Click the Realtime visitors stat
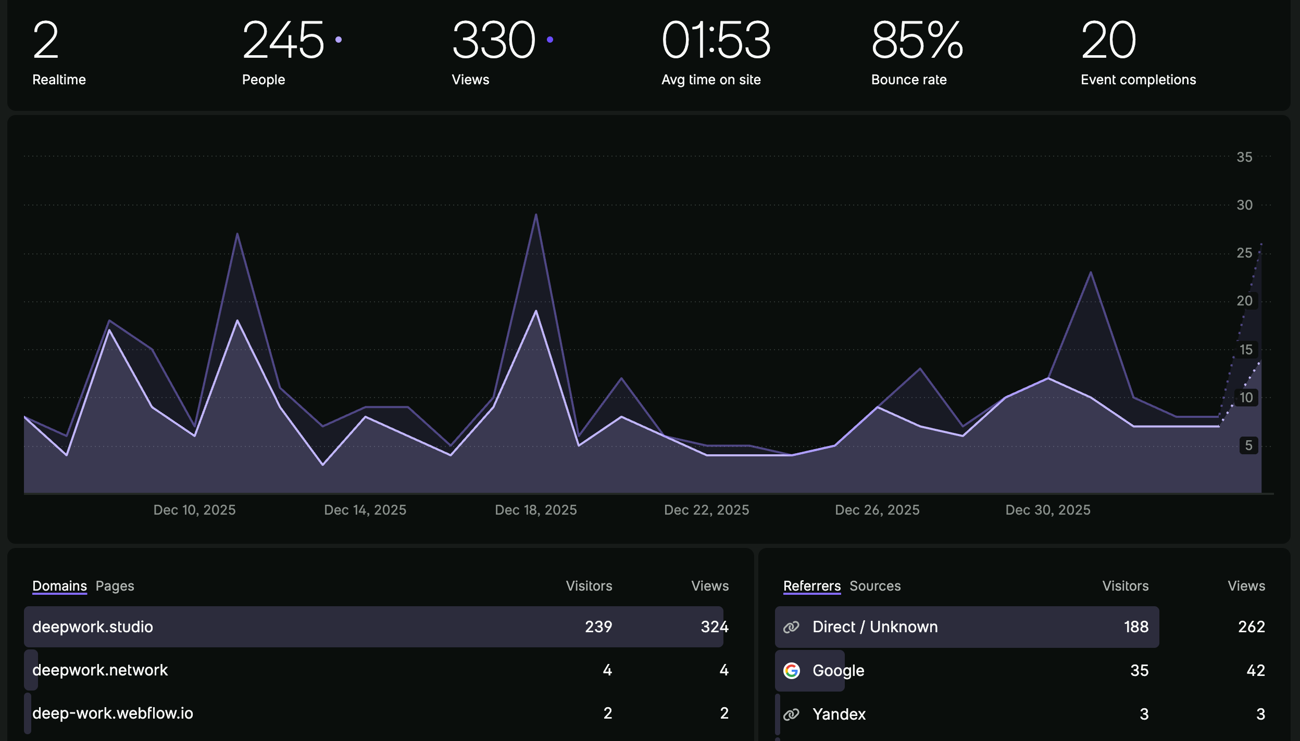The width and height of the screenshot is (1300, 741). point(59,52)
